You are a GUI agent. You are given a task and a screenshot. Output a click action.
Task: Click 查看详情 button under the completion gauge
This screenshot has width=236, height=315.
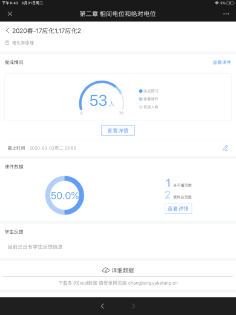118,131
